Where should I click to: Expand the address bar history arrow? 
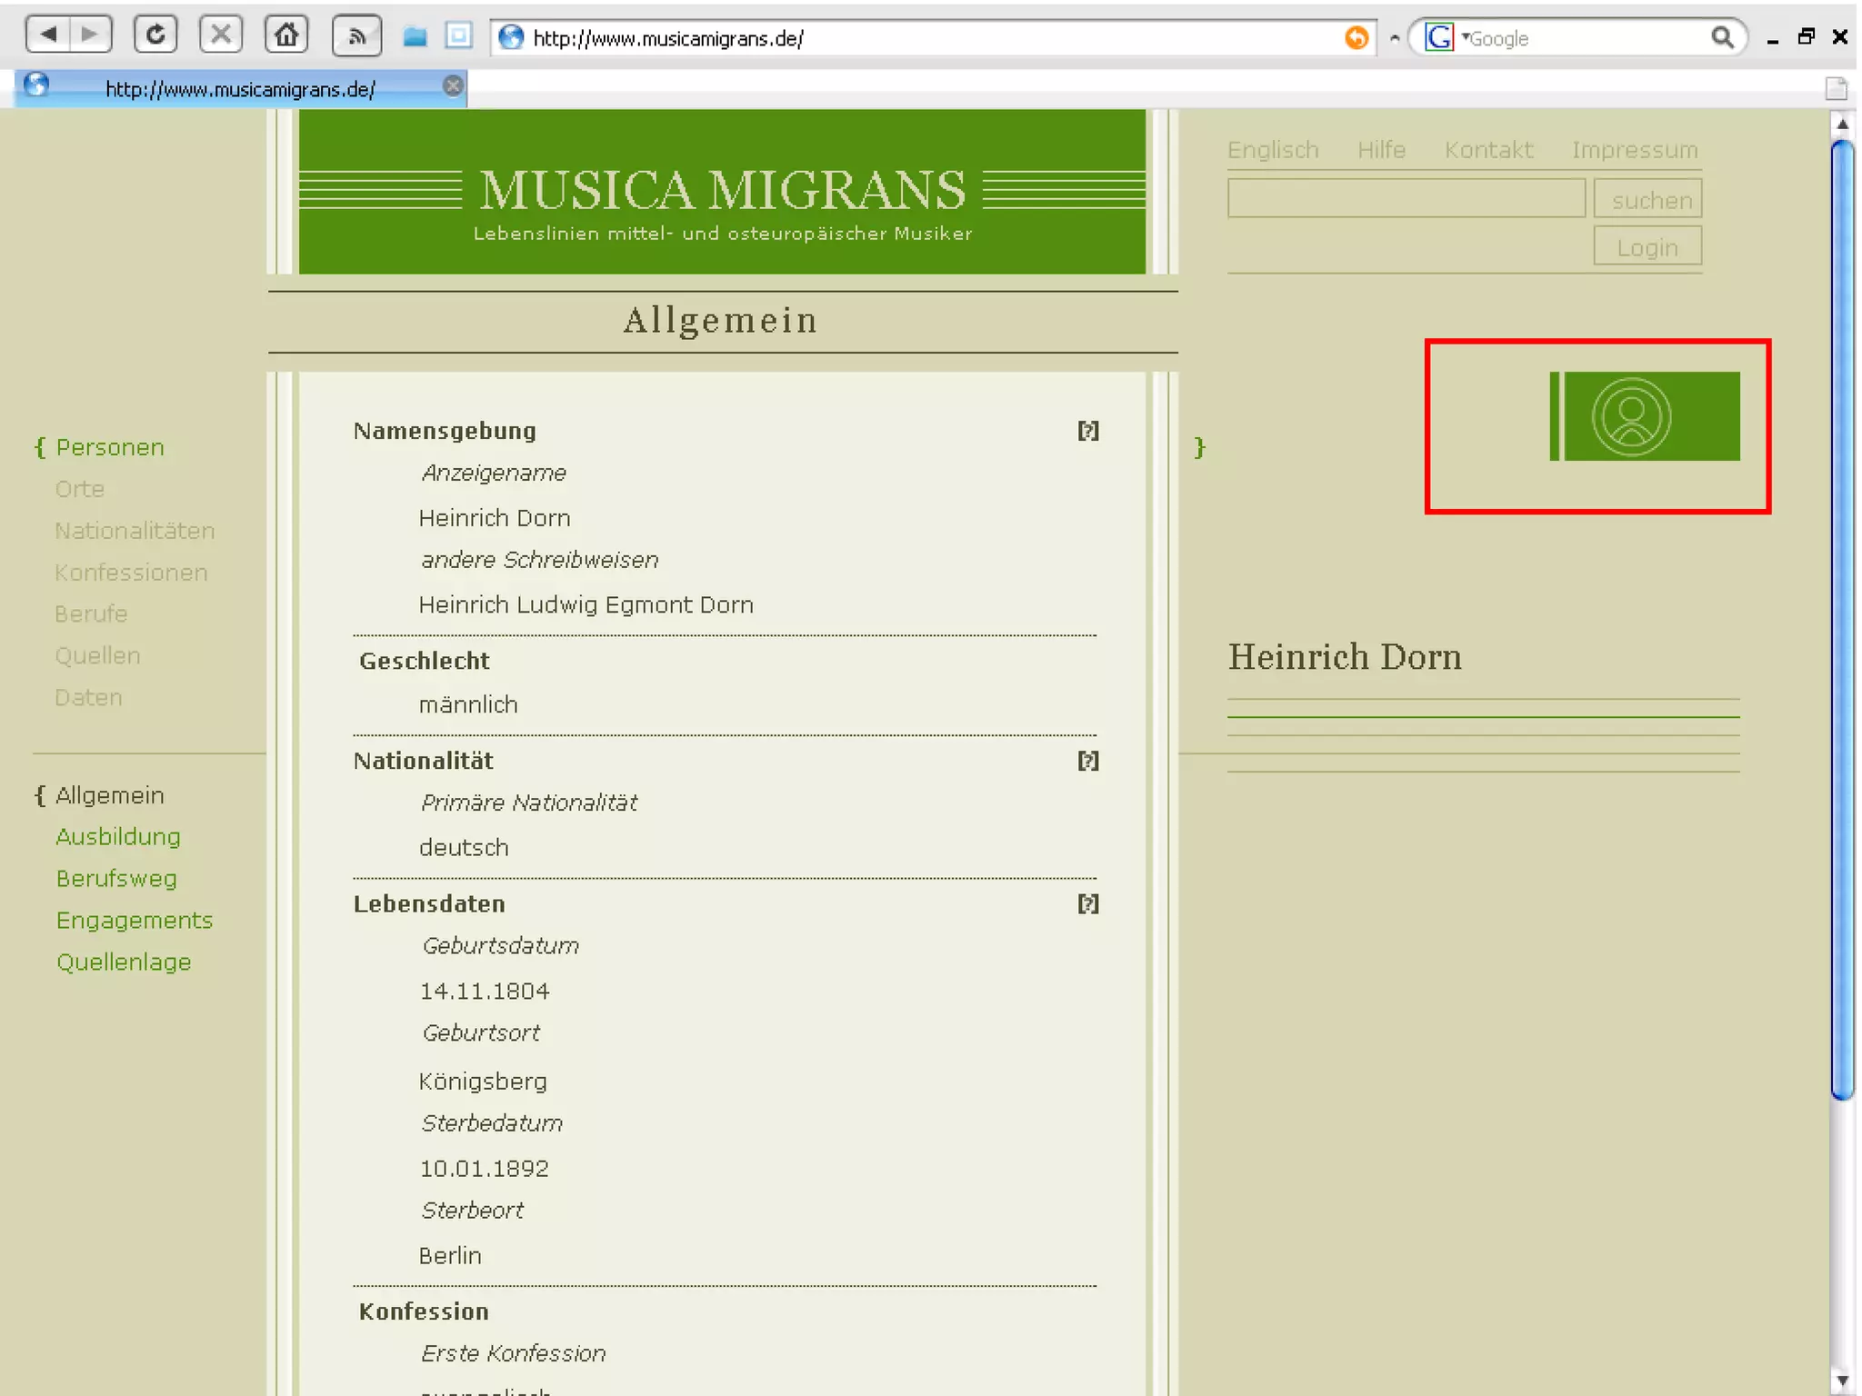point(1394,38)
